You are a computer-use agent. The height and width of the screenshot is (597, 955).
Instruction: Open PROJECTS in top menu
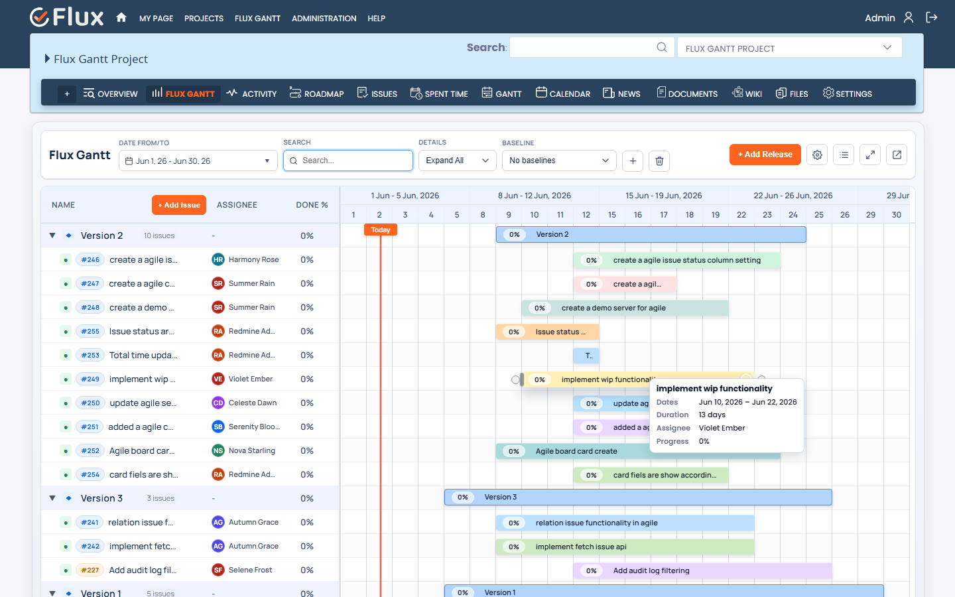coord(204,19)
